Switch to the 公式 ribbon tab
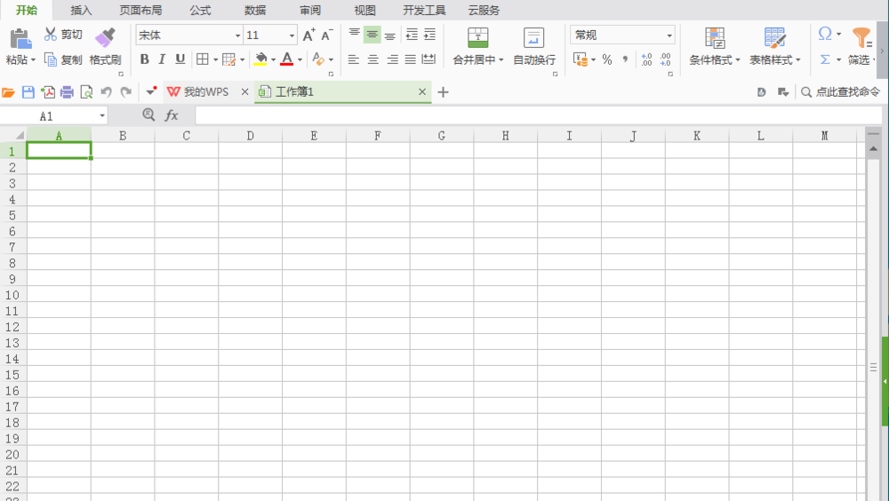This screenshot has height=501, width=889. (200, 10)
